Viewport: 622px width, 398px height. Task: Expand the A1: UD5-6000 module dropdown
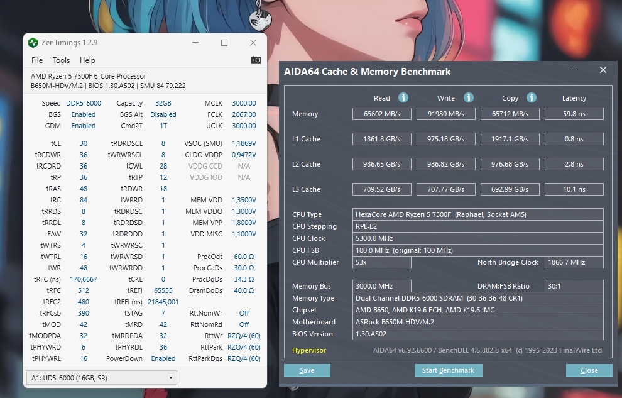coord(102,378)
